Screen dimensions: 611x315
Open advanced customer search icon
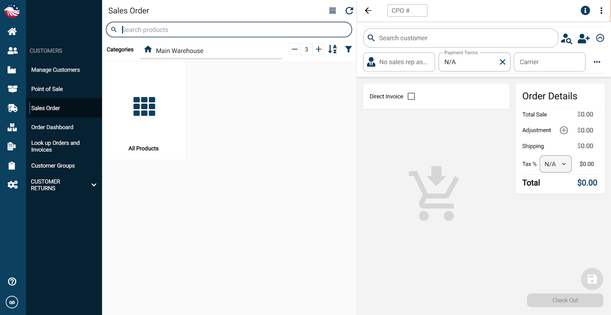[x=566, y=38]
